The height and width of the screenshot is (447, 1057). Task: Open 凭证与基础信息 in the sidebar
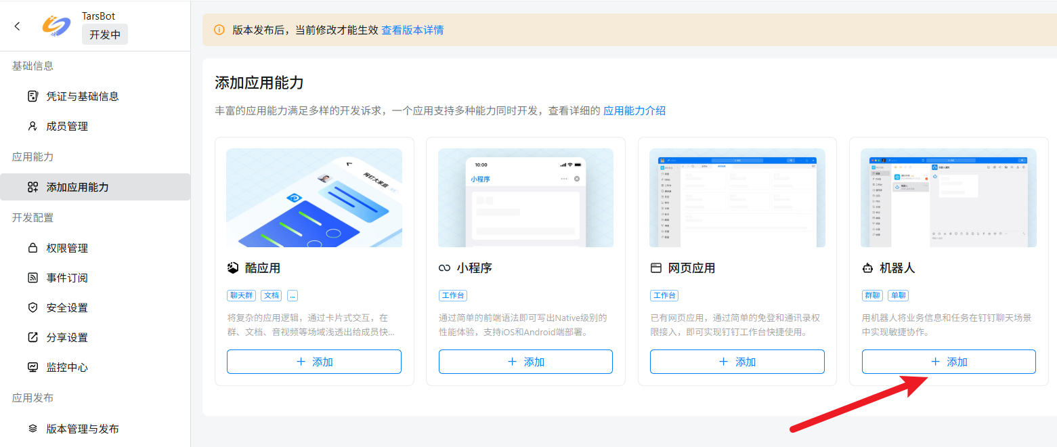[82, 96]
